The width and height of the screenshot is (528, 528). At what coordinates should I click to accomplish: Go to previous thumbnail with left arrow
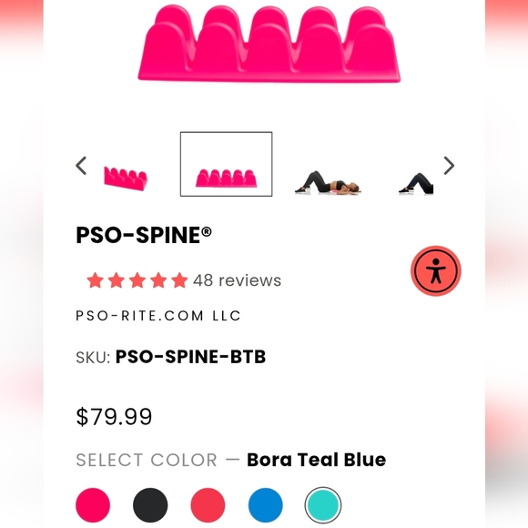81,166
